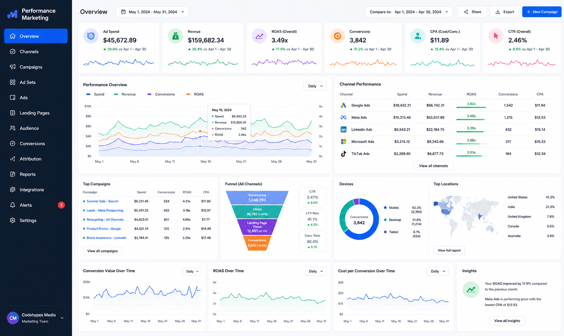The width and height of the screenshot is (564, 336).
Task: Toggle the Revenue series in chart legend
Action: [125, 94]
